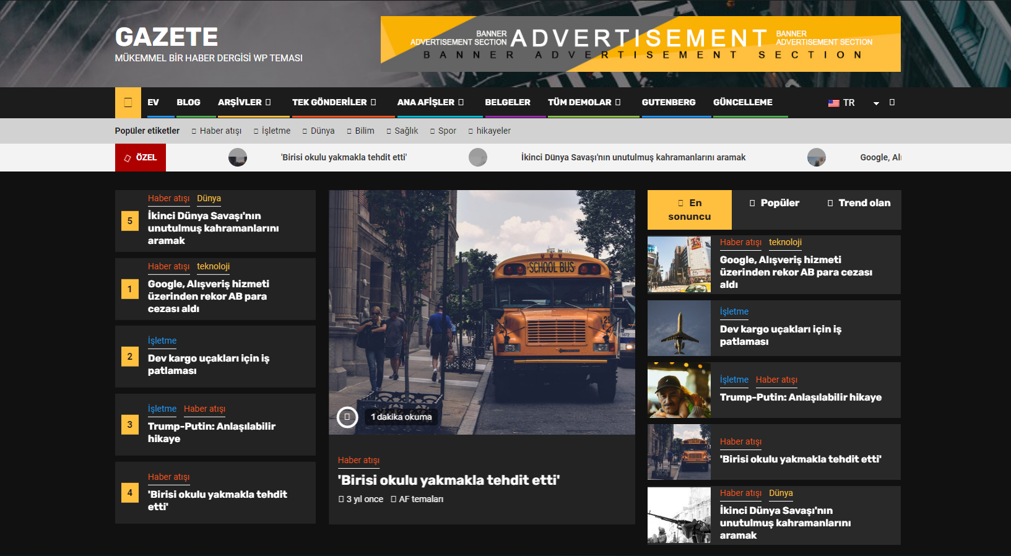Click the US flag language icon
The image size is (1011, 556).
point(833,103)
